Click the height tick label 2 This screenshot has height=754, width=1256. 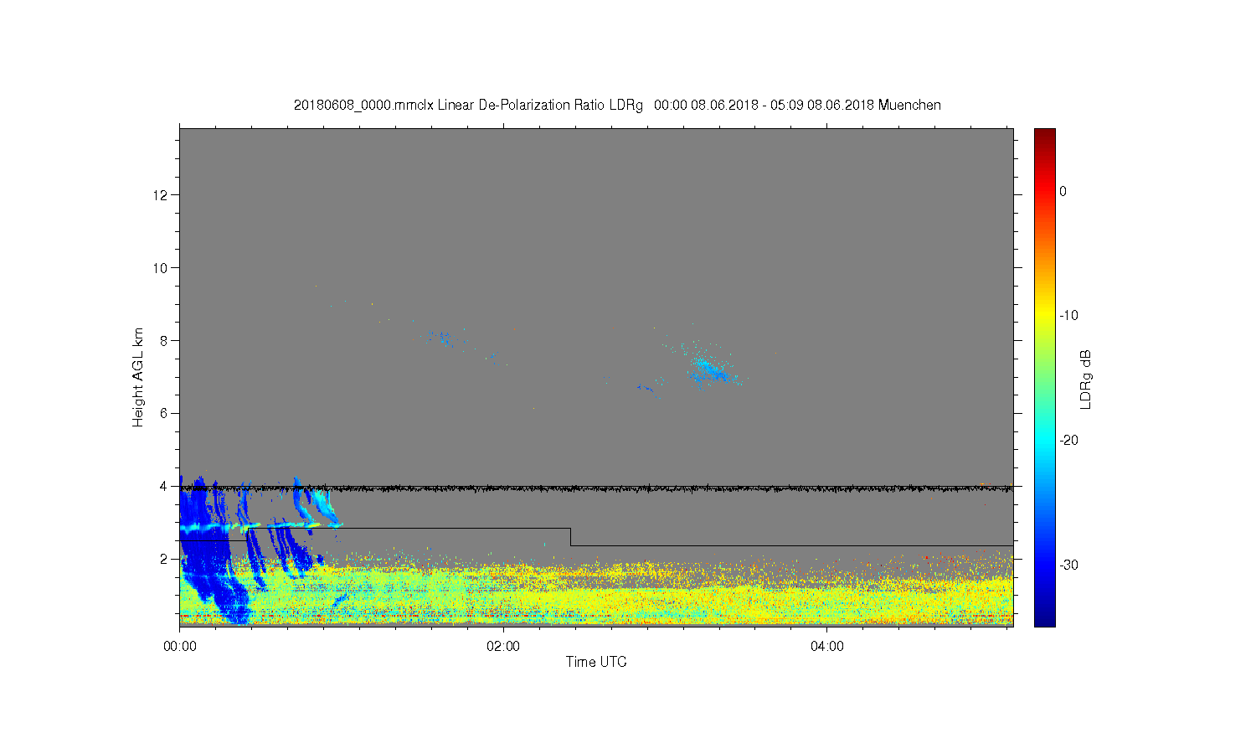164,559
